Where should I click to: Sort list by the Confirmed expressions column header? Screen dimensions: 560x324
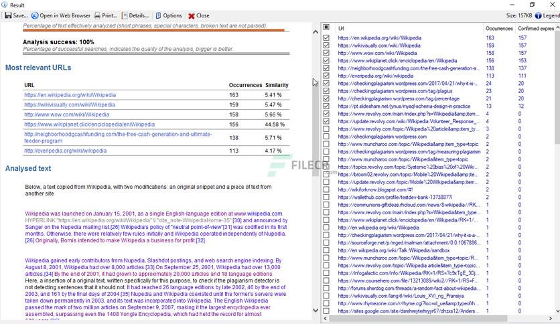tap(535, 28)
